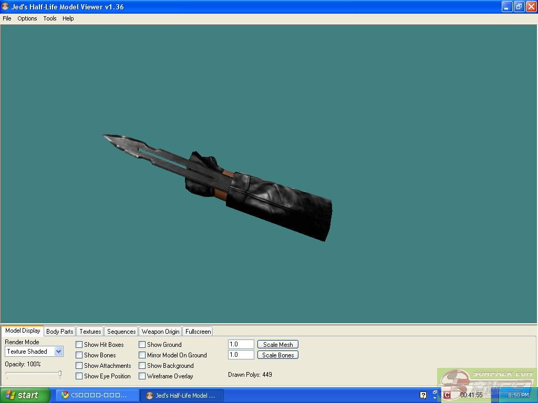Open the Fullscreen tab

point(198,332)
